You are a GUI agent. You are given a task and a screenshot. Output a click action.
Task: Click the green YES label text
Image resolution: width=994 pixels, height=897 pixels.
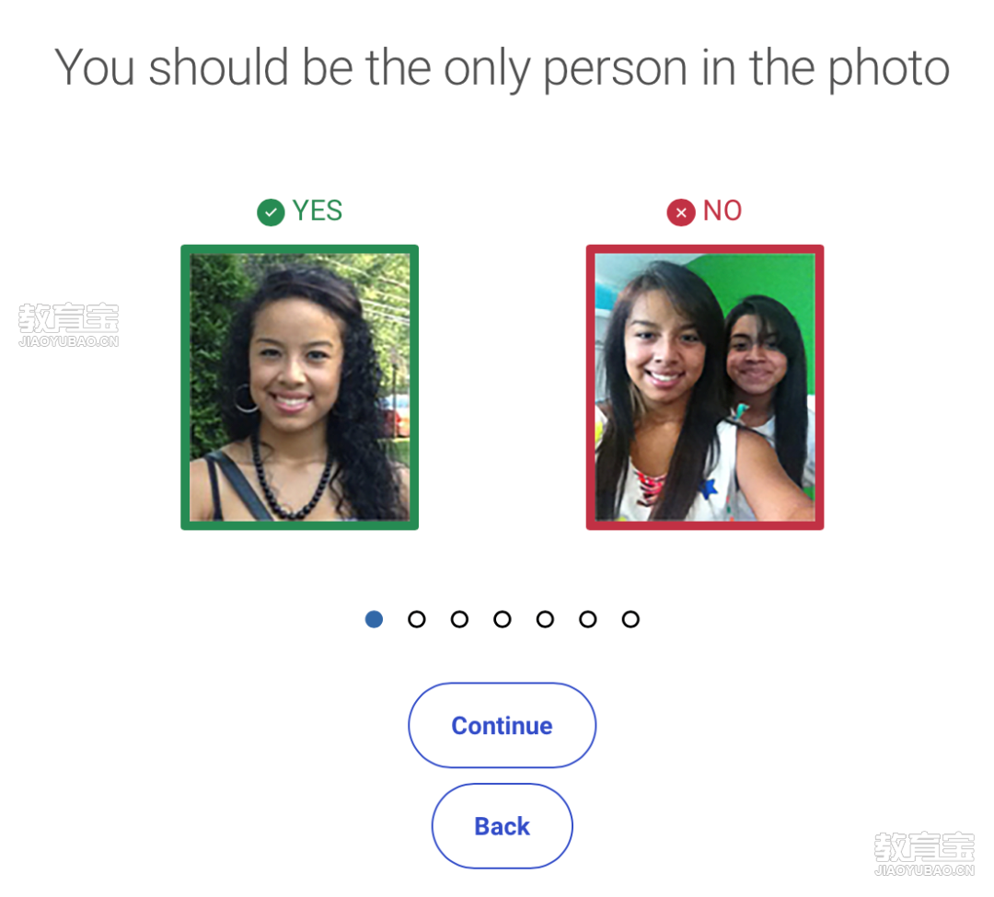(x=317, y=211)
